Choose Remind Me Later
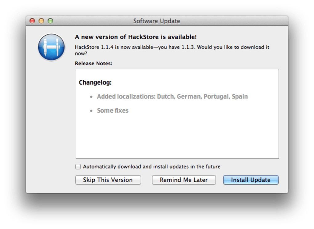Viewport: 314px width, 229px height. pos(184,180)
